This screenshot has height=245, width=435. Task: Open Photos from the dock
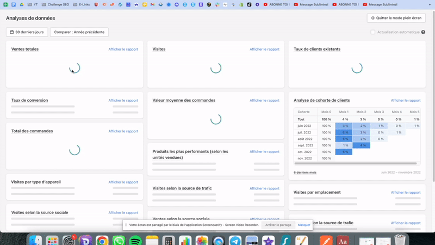tap(202, 241)
